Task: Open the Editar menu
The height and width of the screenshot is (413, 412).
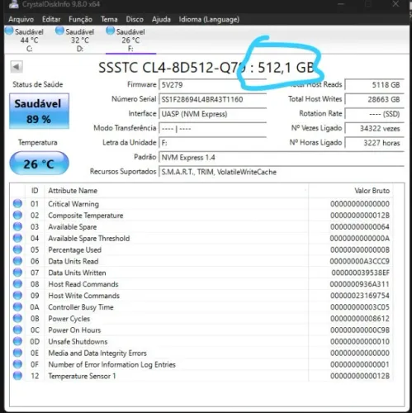Action: pyautogui.click(x=51, y=19)
